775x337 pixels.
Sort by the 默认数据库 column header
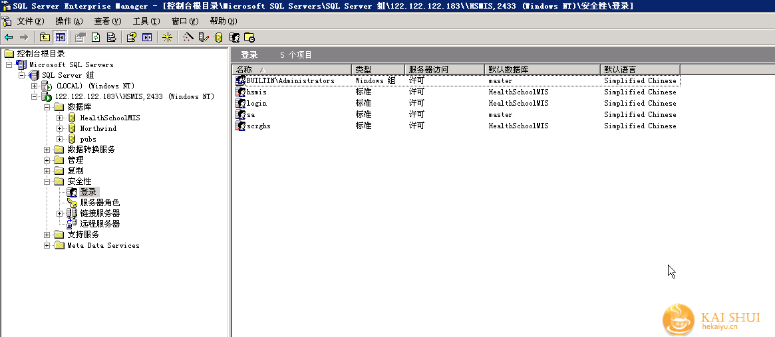[542, 70]
